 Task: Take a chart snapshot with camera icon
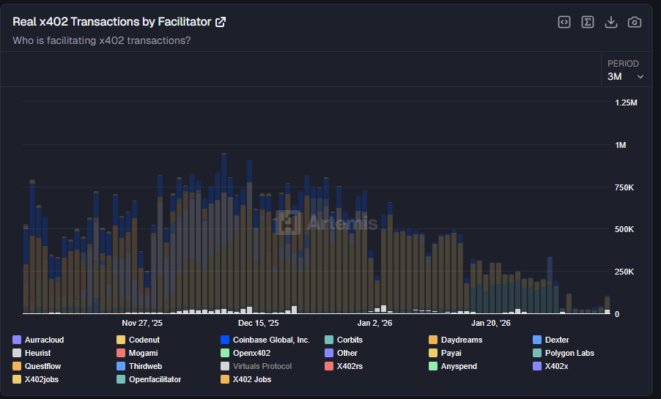[x=635, y=22]
